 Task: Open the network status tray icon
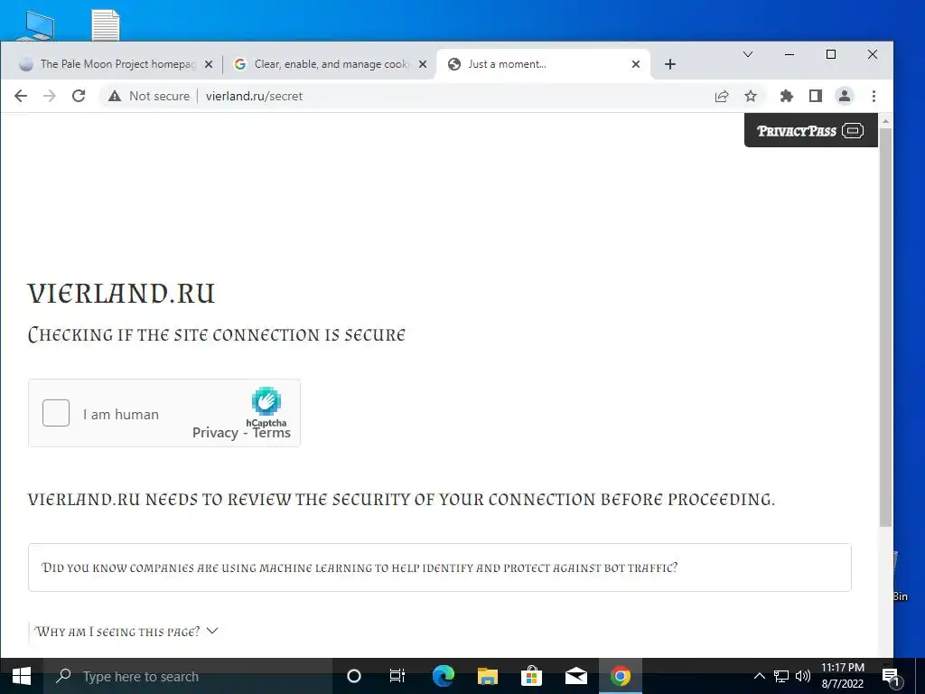(x=781, y=676)
